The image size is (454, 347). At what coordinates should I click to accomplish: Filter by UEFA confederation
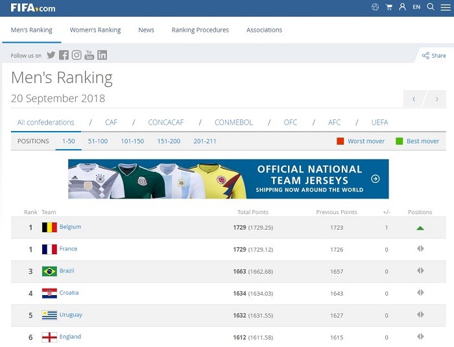tap(379, 123)
